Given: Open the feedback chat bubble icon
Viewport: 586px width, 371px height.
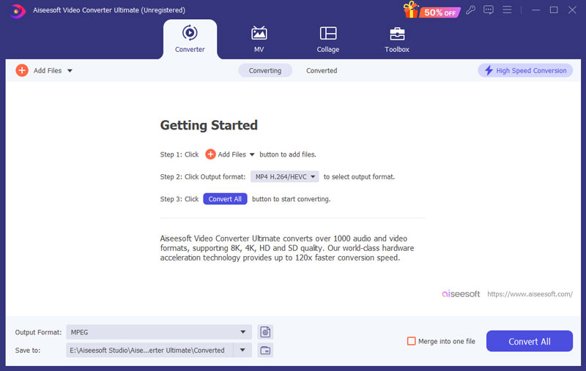Looking at the screenshot, I should [489, 10].
